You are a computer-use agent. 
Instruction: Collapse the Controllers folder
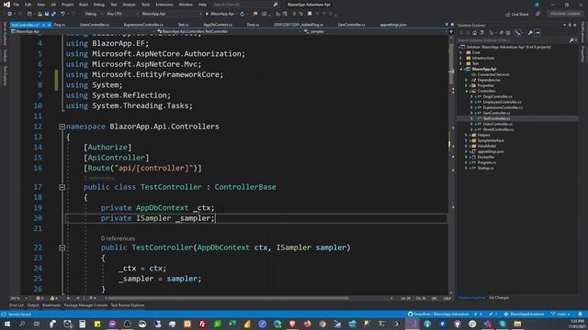[467, 91]
